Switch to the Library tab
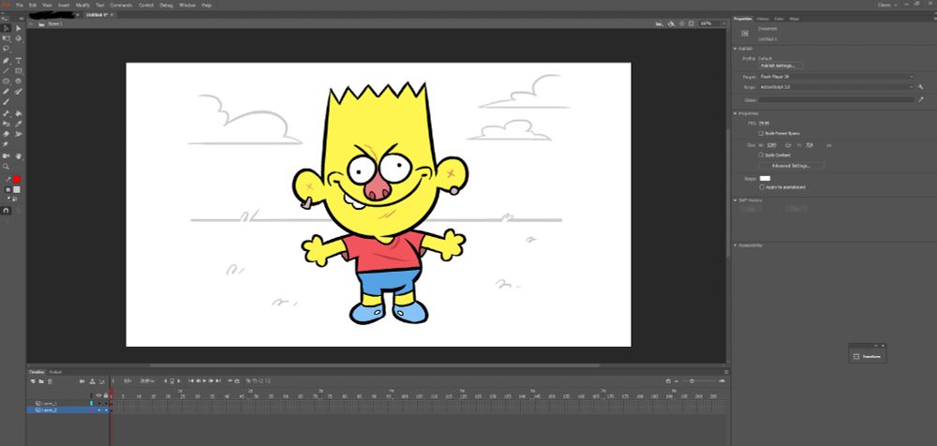 point(763,19)
